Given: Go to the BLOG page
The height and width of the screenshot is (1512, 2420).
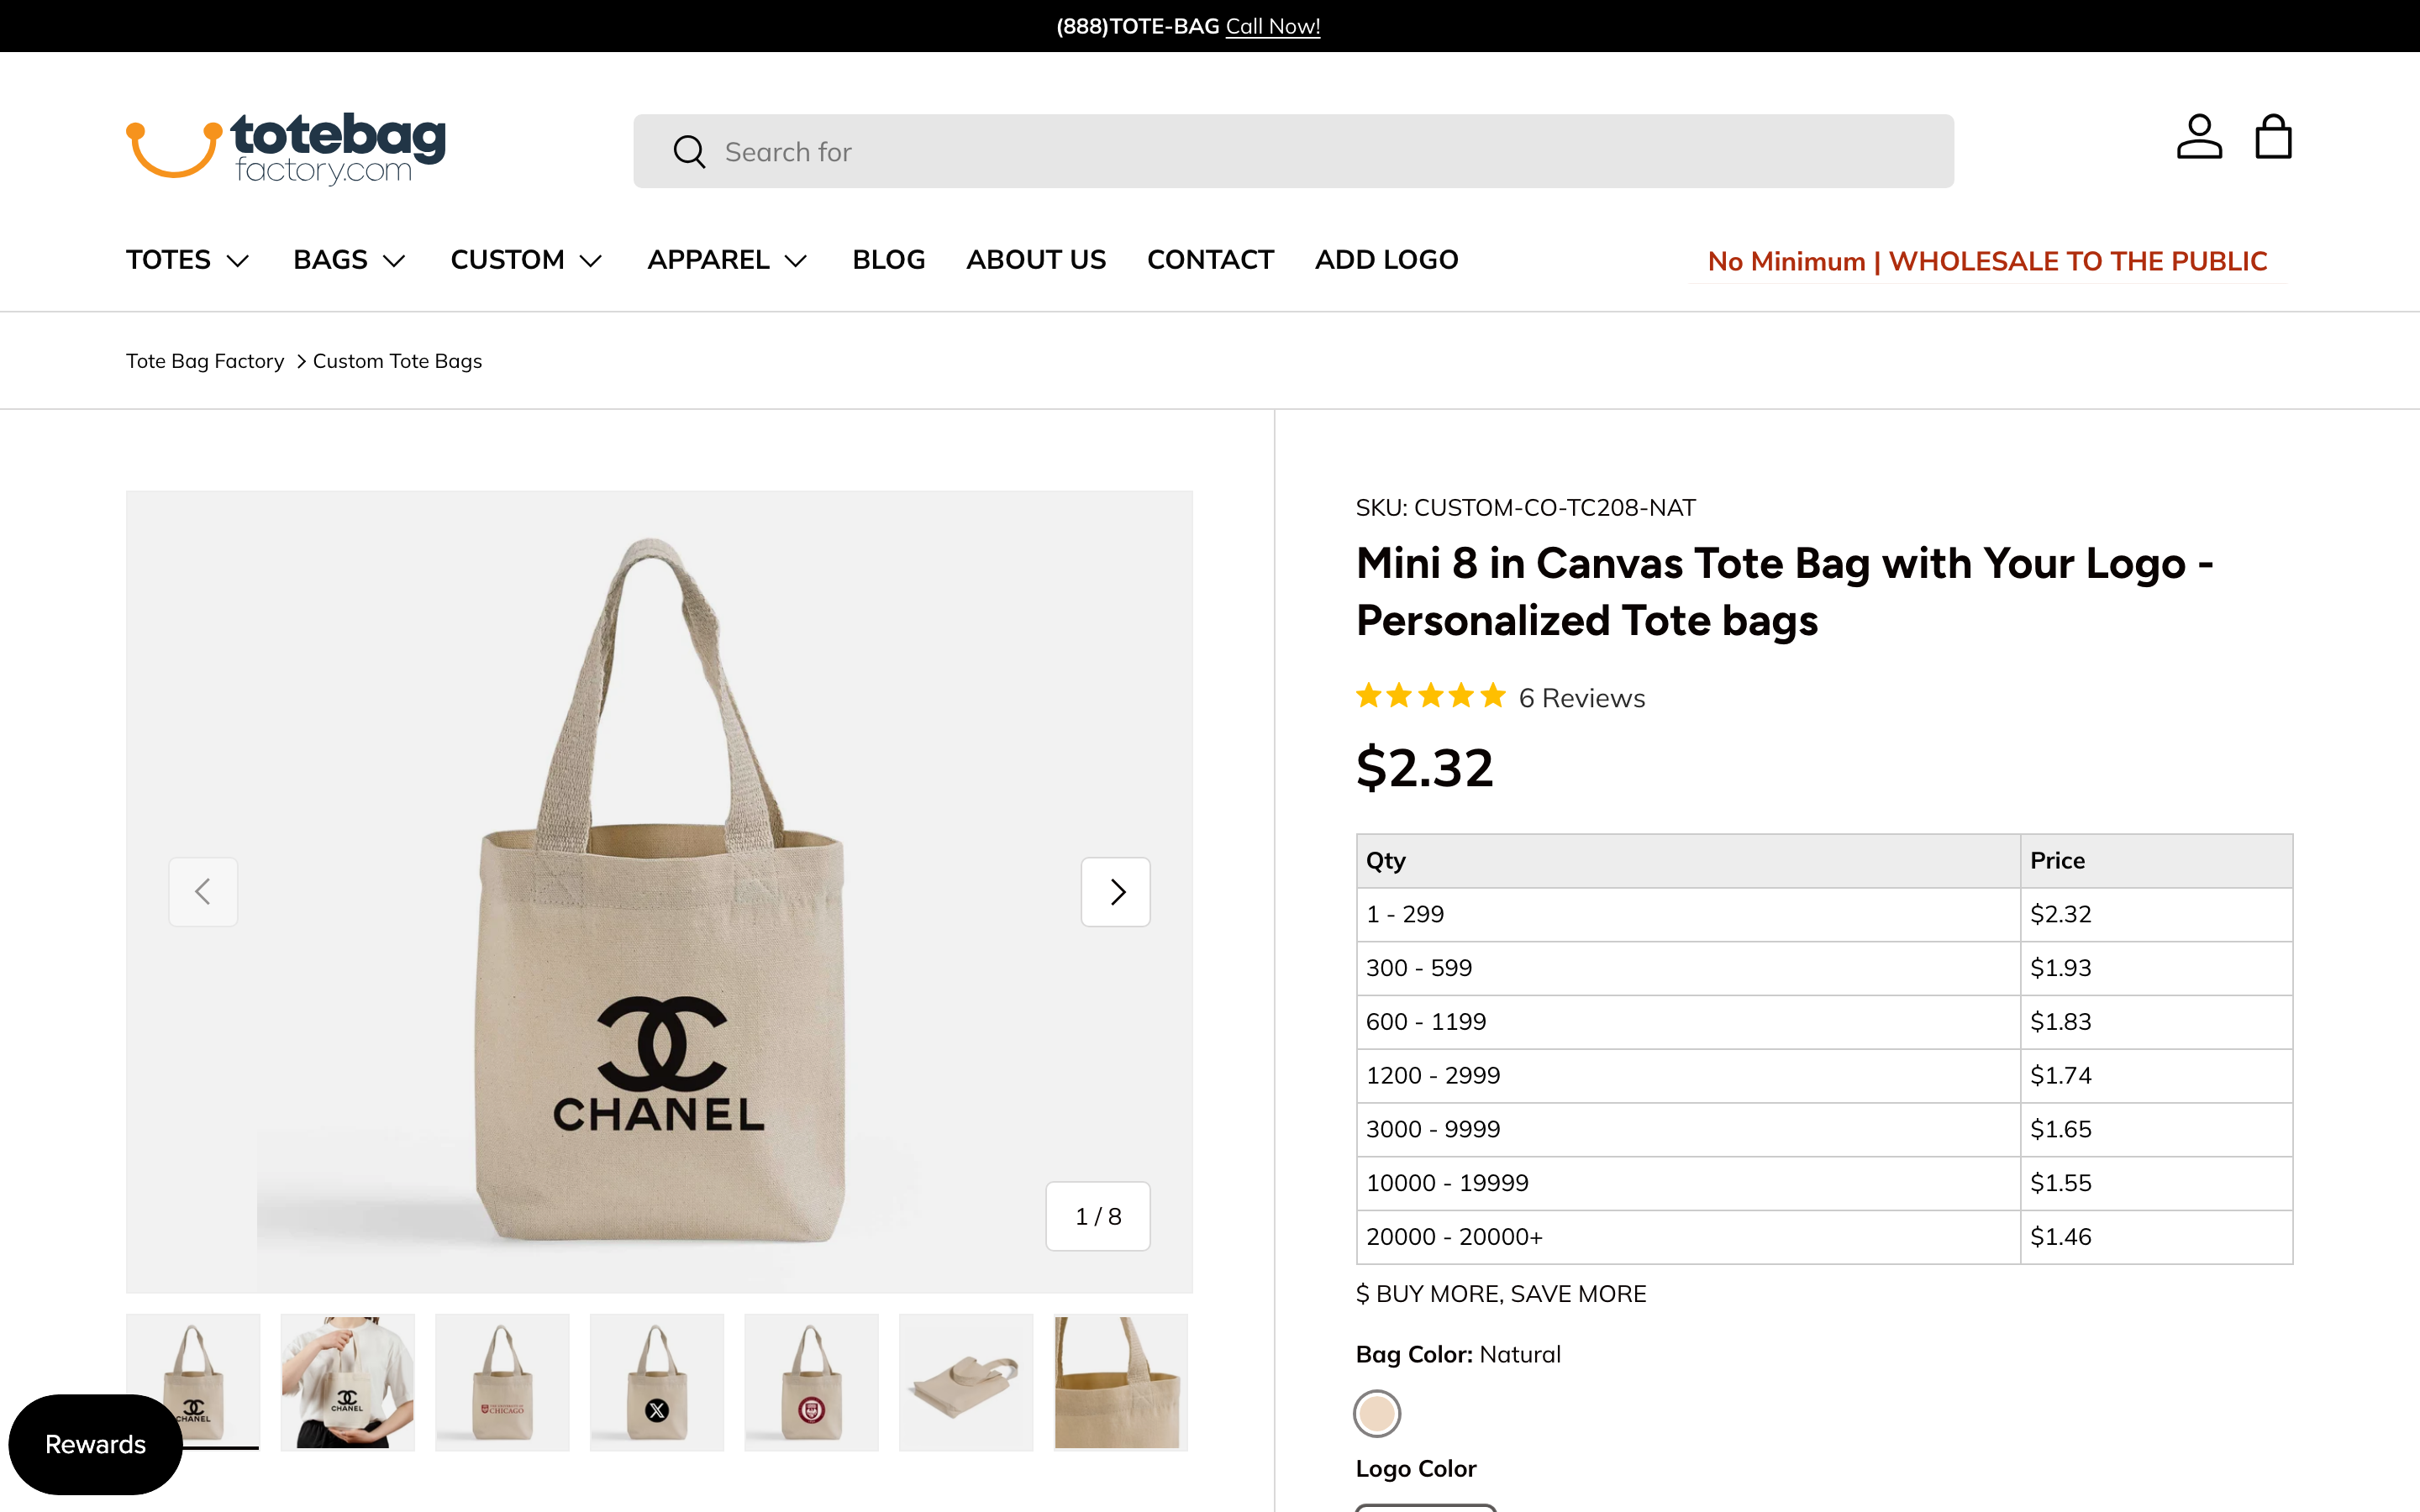Looking at the screenshot, I should [888, 260].
